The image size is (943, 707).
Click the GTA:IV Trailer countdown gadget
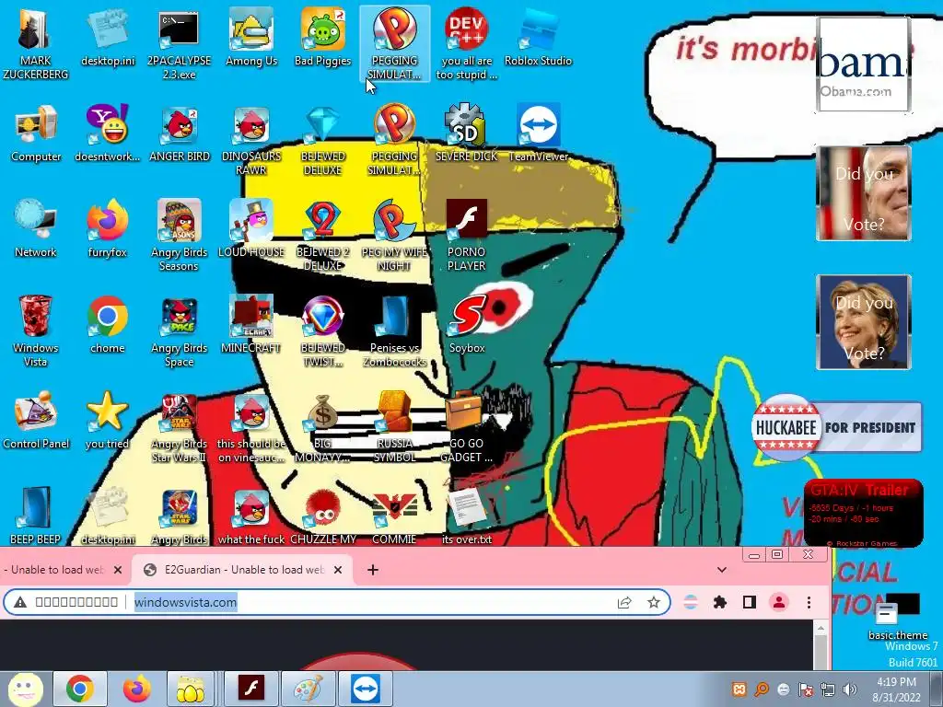[864, 513]
